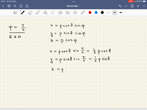The width and height of the screenshot is (147, 110).
Task: Tap the multitasking three dots
Action: [x=73, y=2]
